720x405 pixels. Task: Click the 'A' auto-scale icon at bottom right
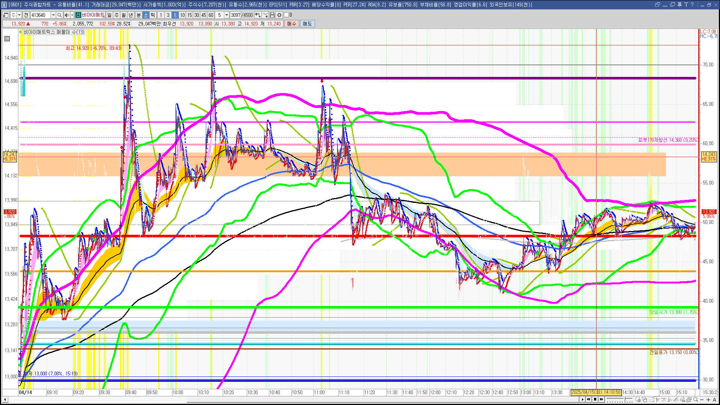click(714, 400)
